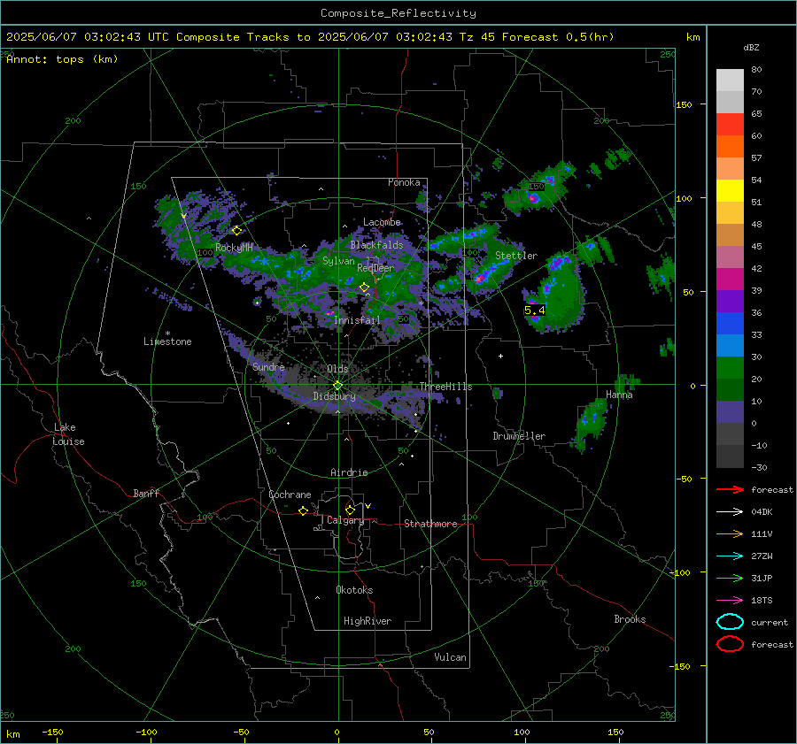This screenshot has width=797, height=744.
Task: Click the Lake Louise label
Action: click(x=68, y=434)
